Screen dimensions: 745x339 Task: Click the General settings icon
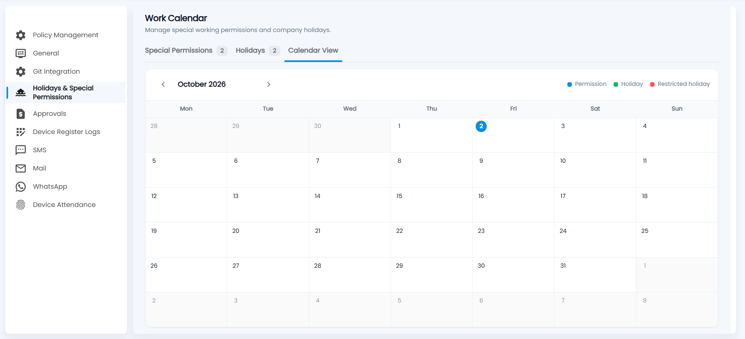[x=21, y=53]
